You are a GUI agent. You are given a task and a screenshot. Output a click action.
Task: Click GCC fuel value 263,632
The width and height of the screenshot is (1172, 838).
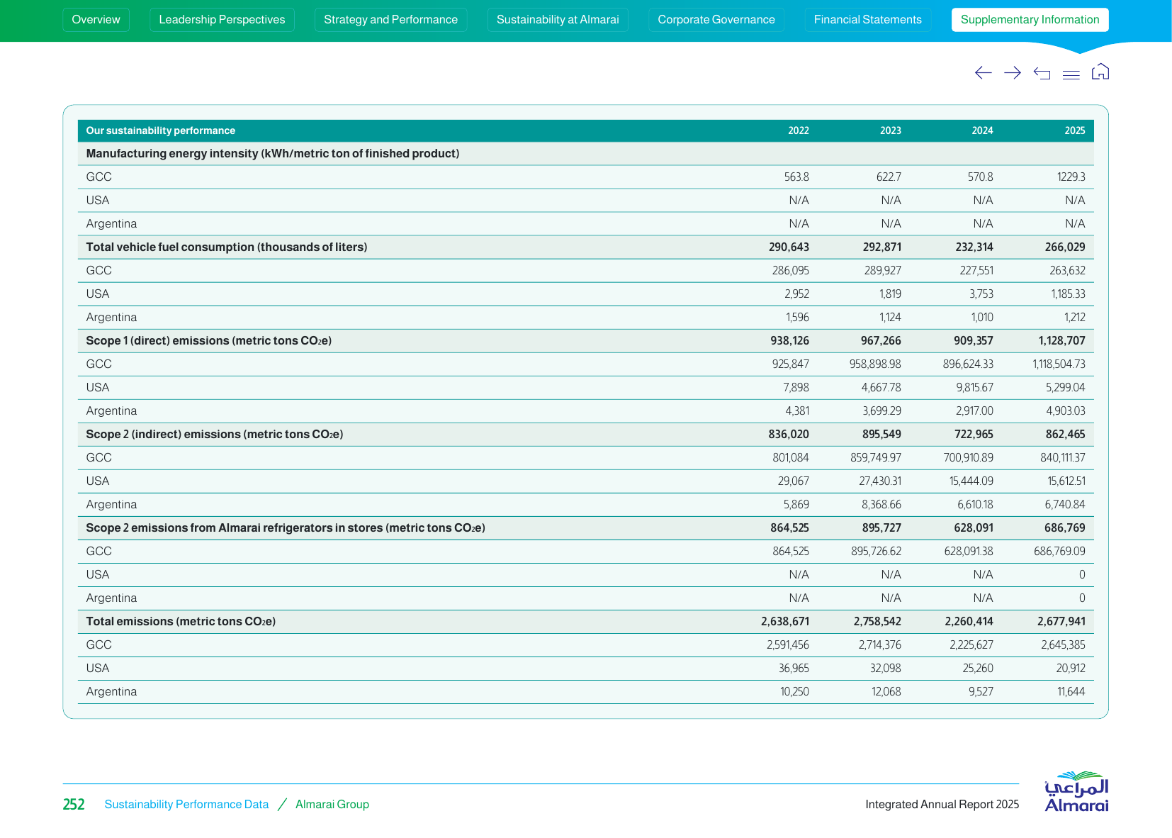1067,270
